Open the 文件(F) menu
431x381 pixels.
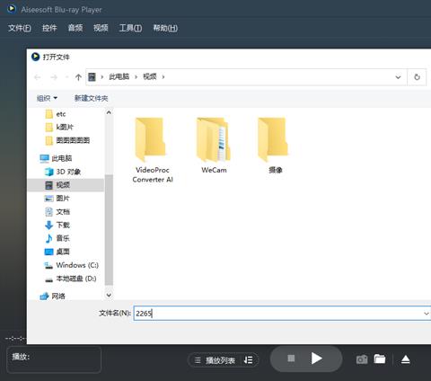20,28
